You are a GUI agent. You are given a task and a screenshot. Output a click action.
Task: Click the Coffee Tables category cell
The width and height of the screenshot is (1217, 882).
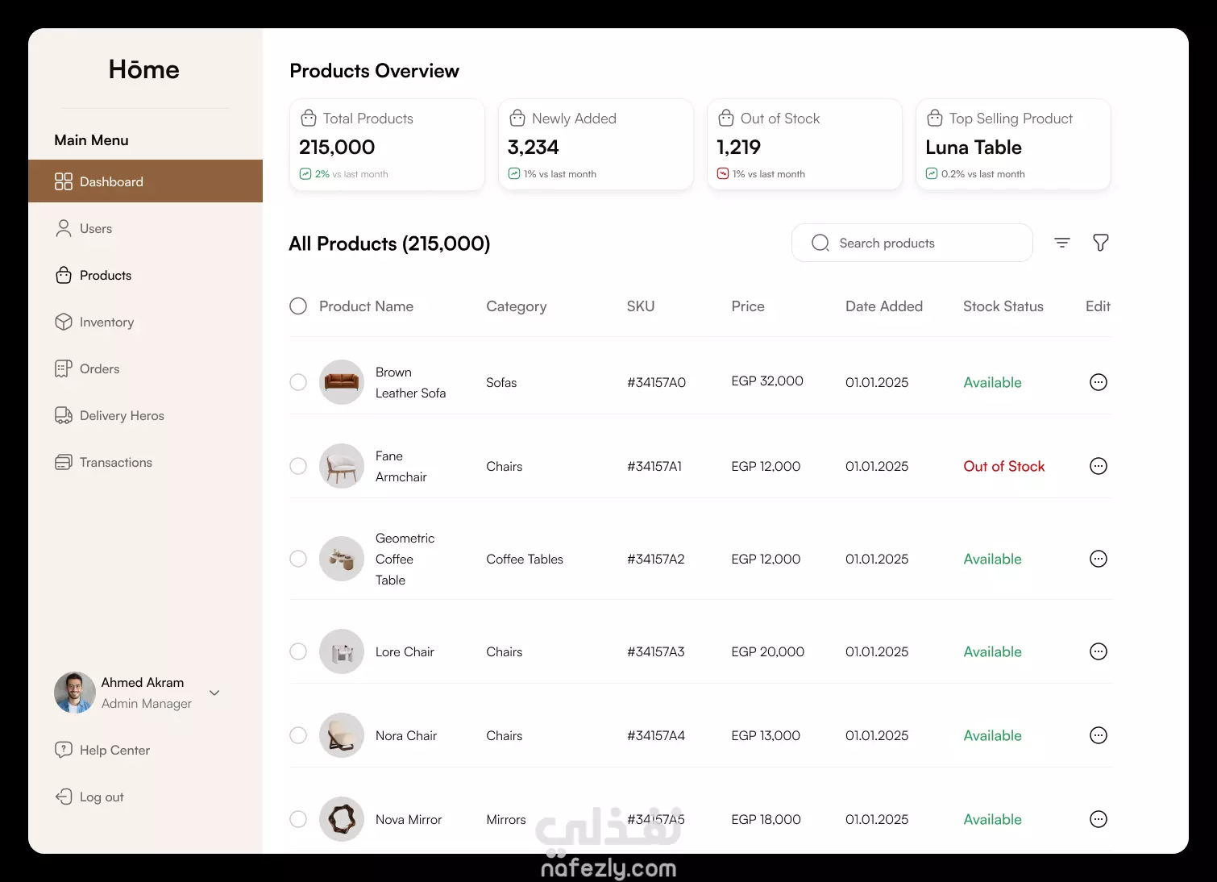click(525, 559)
